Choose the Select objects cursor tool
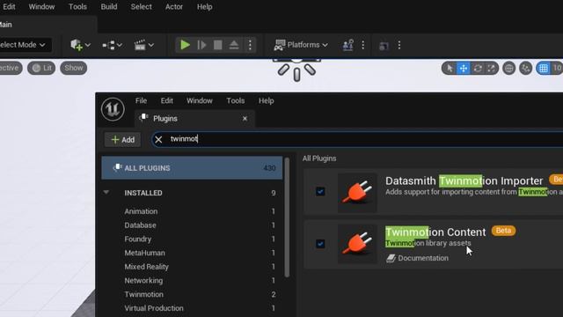Viewport: 563px width, 317px height. (450, 68)
